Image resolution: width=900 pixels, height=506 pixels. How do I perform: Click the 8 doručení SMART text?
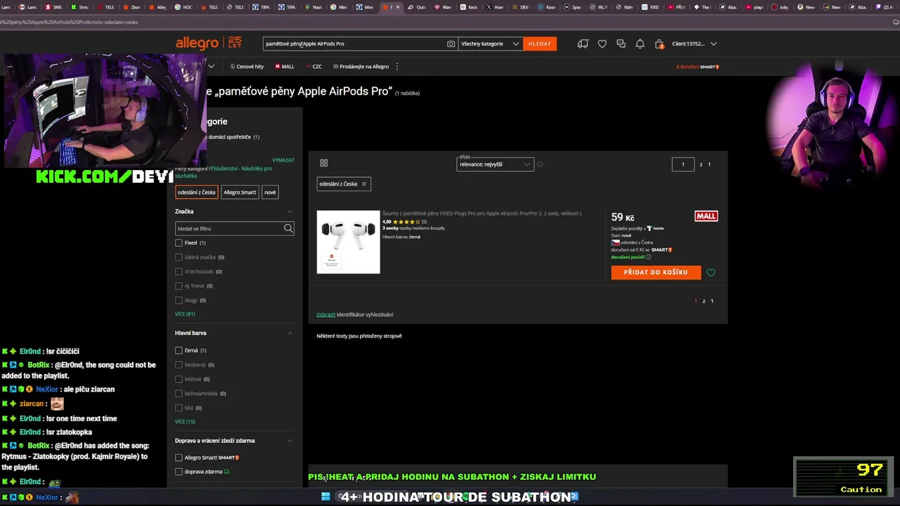point(697,67)
